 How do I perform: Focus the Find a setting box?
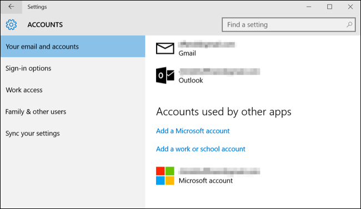288,24
